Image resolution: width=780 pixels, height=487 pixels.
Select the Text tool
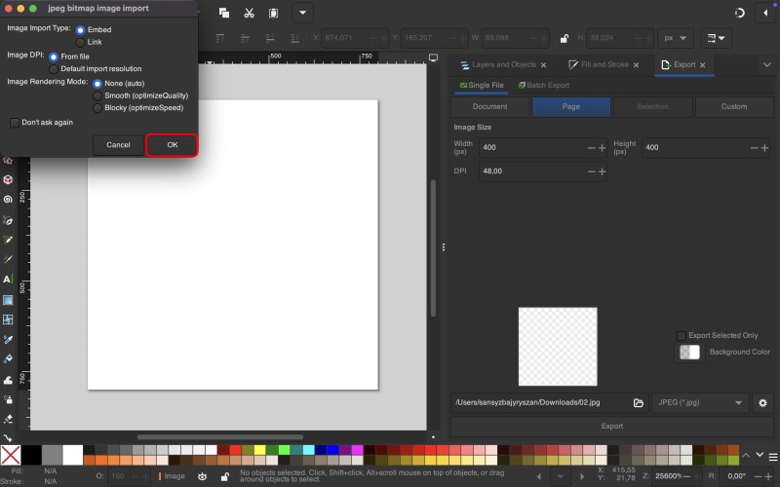(x=8, y=280)
